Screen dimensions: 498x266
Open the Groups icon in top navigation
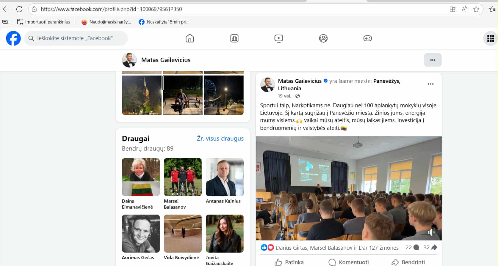[x=323, y=38]
